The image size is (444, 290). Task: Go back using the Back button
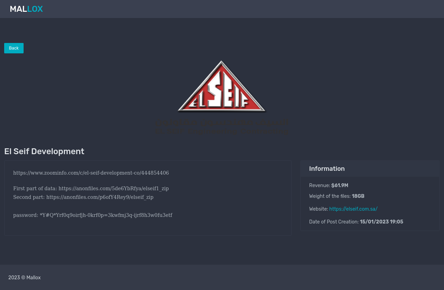coord(14,48)
